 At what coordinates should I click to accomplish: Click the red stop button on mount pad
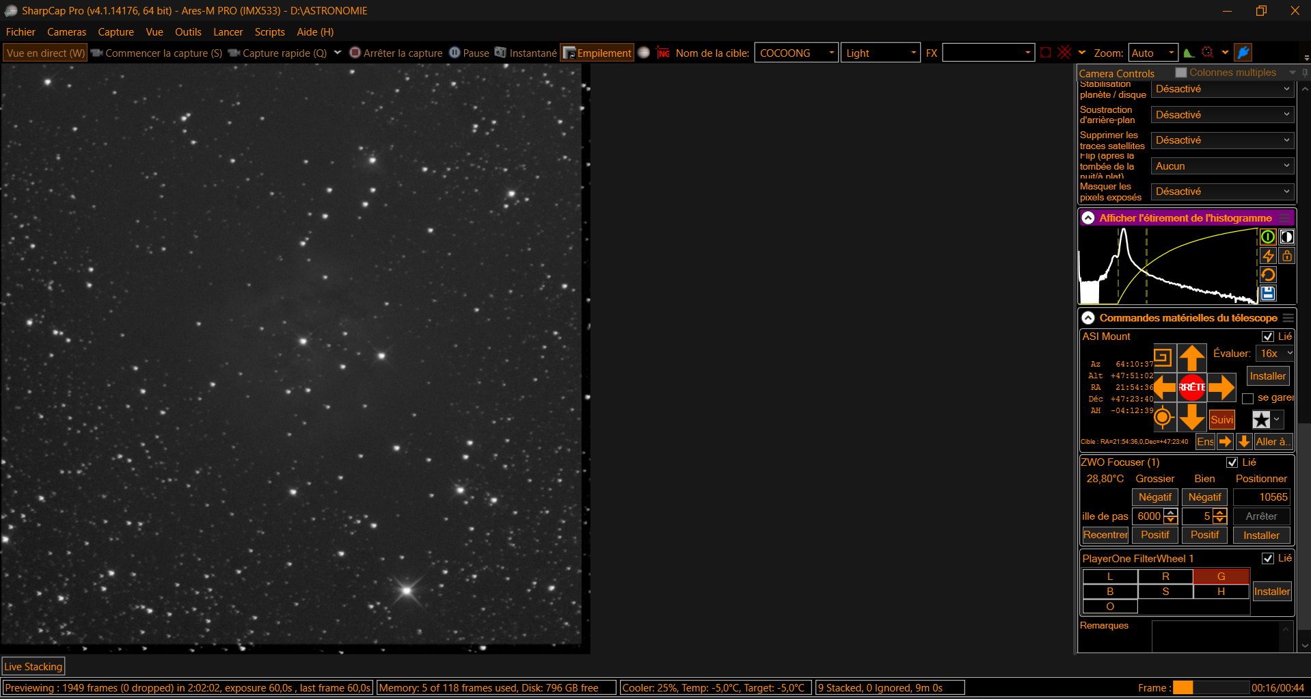click(x=1192, y=387)
